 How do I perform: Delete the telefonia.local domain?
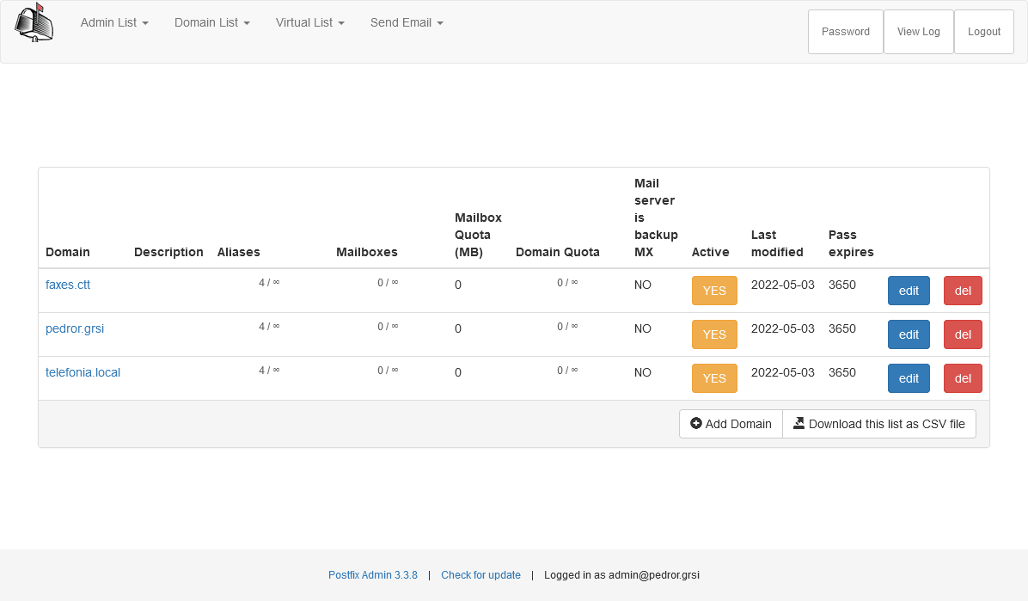coord(963,378)
